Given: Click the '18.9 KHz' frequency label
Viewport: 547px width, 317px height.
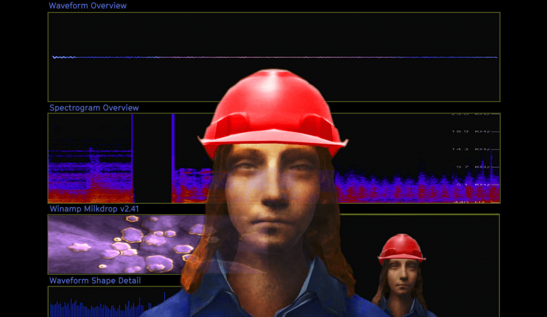Looking at the screenshot, I should [471, 132].
